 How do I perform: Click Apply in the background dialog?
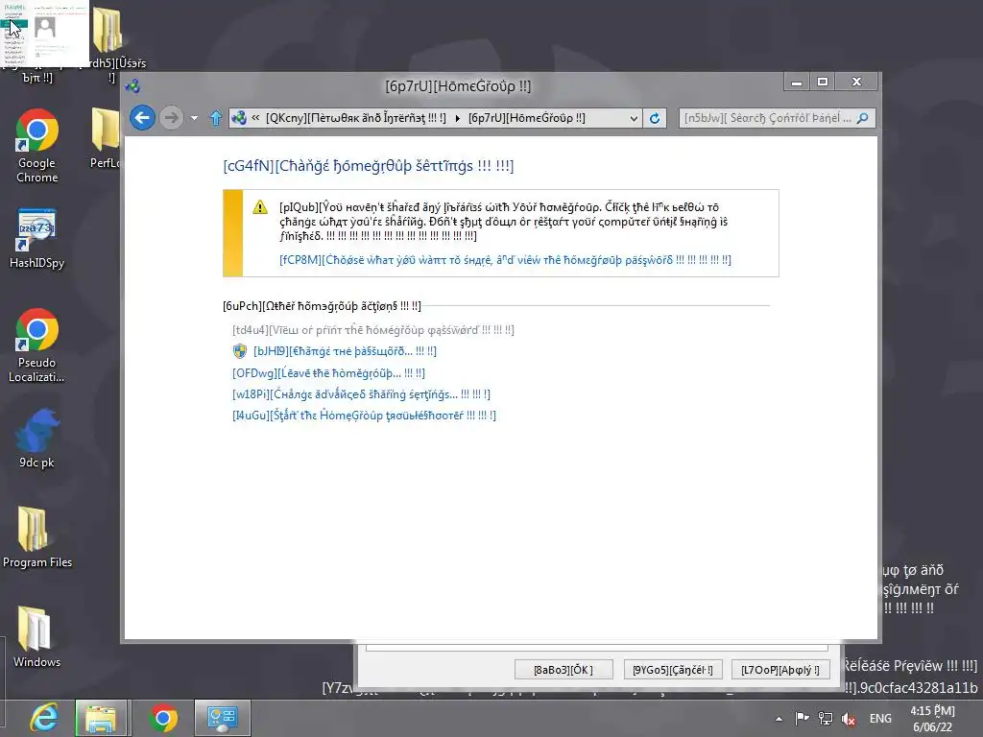click(x=780, y=669)
